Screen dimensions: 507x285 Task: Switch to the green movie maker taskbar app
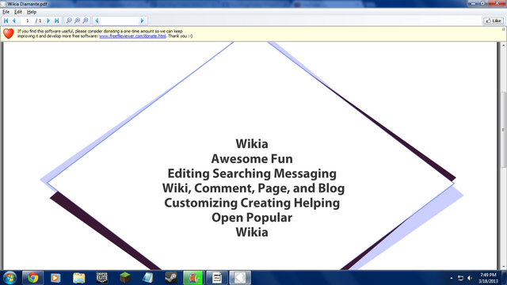[x=193, y=278]
